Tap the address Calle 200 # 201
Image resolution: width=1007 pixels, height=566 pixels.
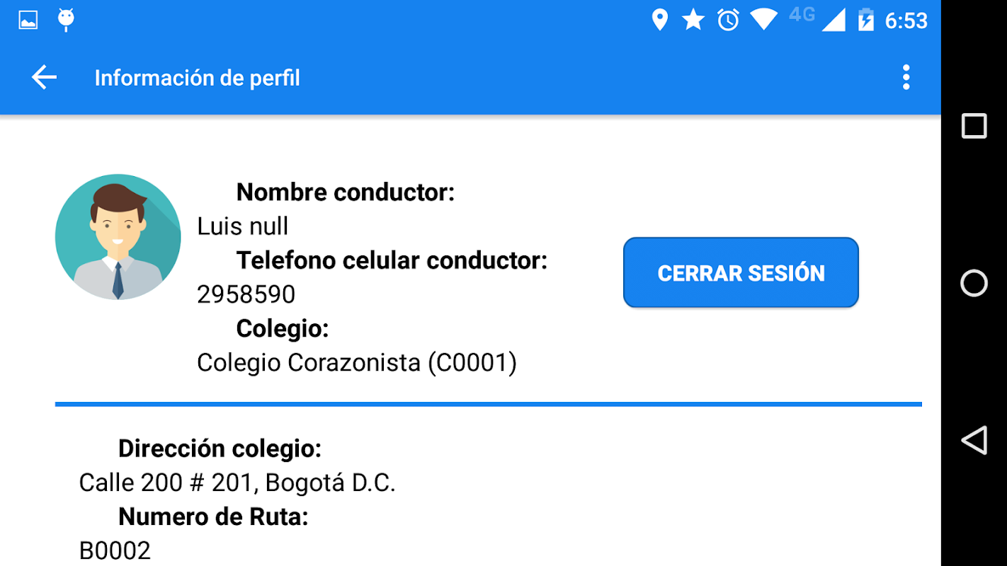[x=237, y=483]
